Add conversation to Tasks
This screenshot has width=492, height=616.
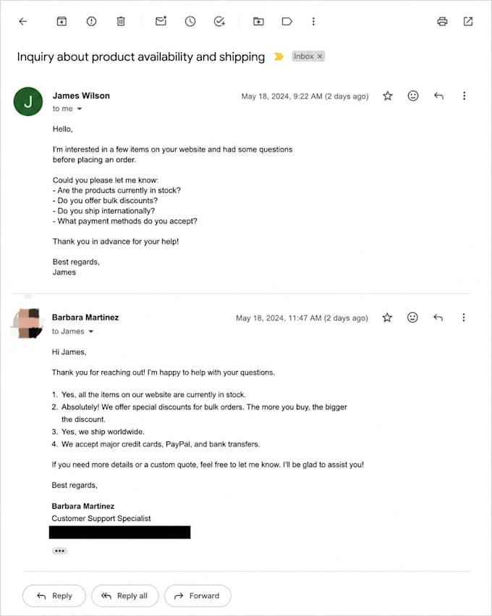click(219, 21)
